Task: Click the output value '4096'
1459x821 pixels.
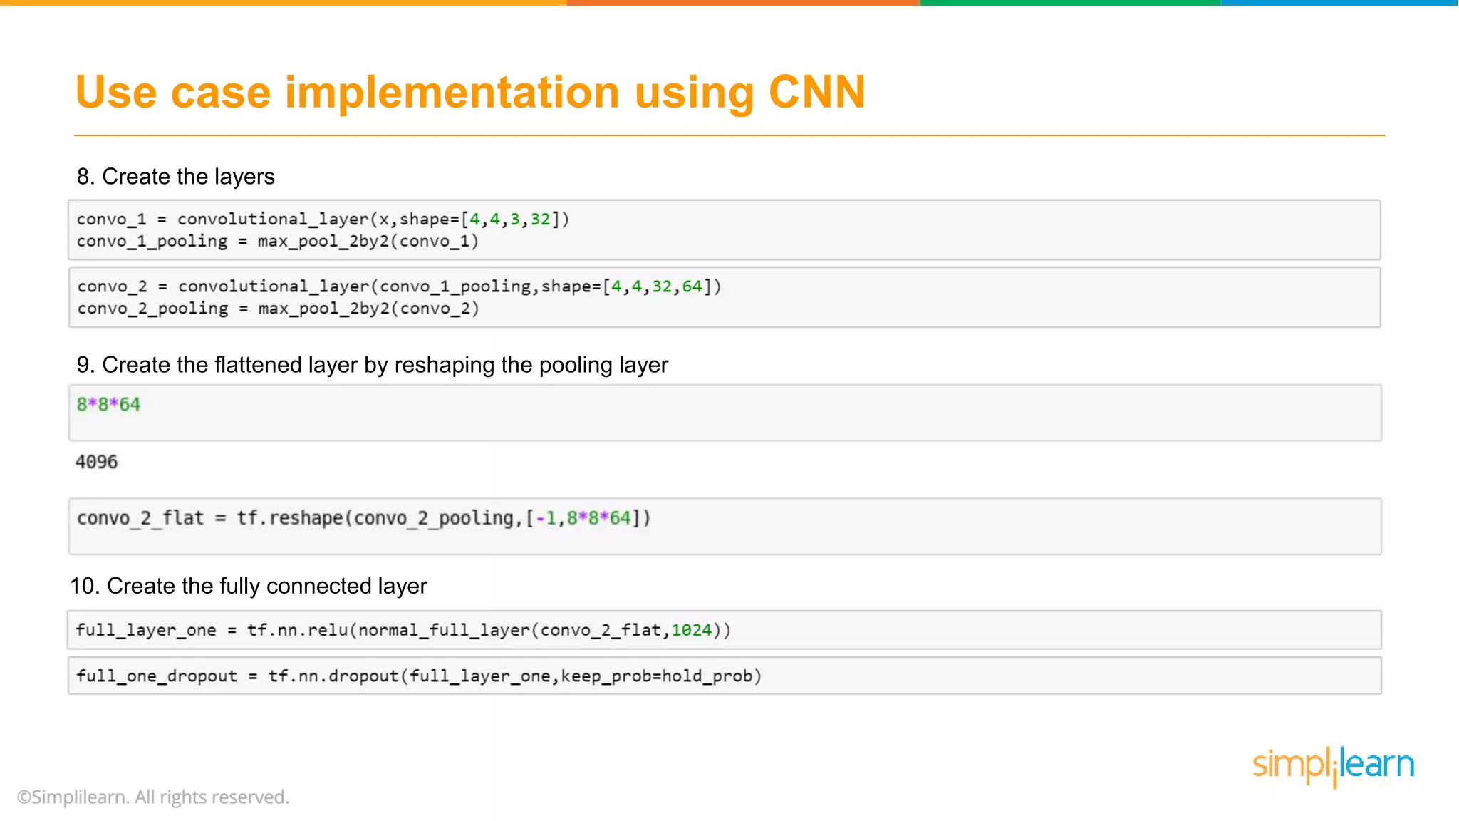Action: (96, 462)
